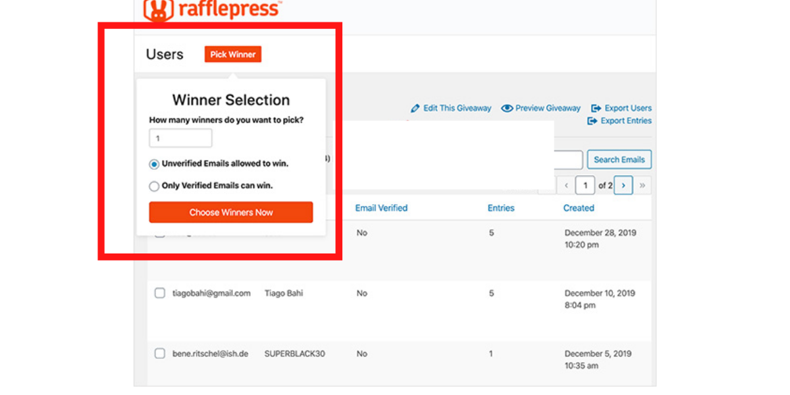The width and height of the screenshot is (790, 395).
Task: Jump to the last page arrow
Action: pos(643,186)
